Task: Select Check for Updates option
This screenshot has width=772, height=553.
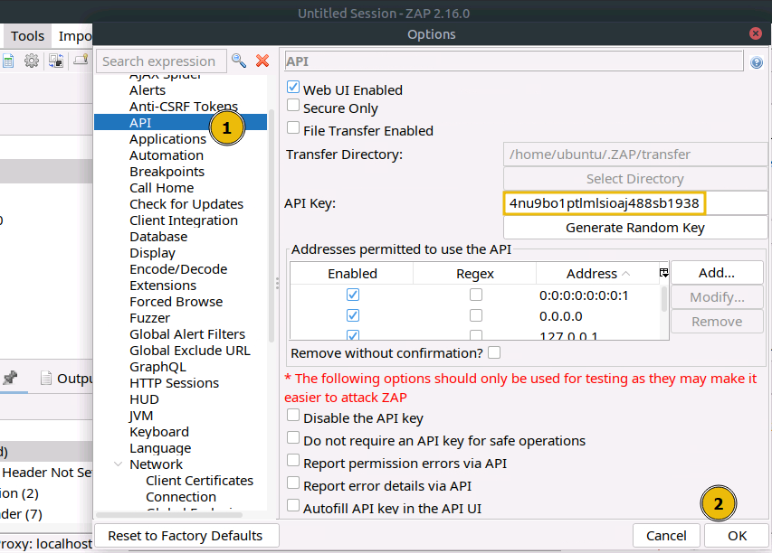Action: coord(186,204)
